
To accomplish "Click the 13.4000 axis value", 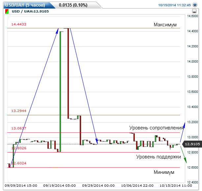I will click(192, 107).
